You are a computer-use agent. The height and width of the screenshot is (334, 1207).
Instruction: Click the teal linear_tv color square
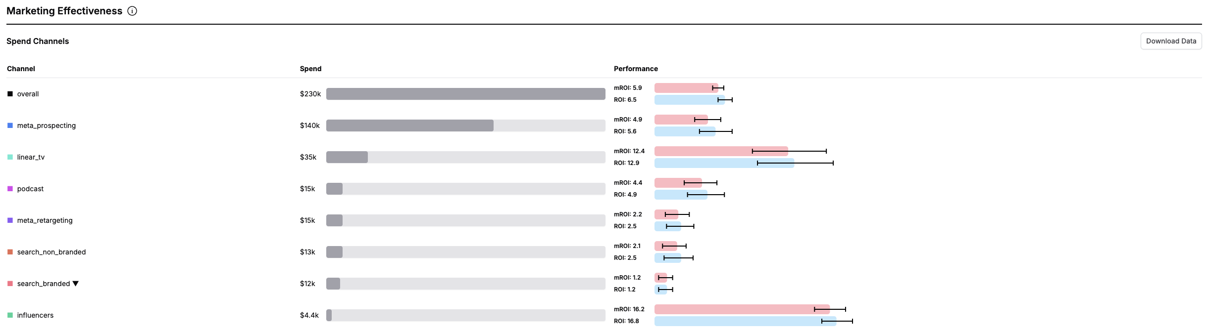tap(10, 157)
